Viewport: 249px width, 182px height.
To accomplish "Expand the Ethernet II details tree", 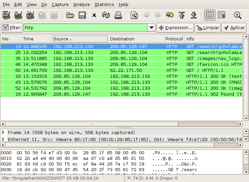I will click(x=3, y=139).
